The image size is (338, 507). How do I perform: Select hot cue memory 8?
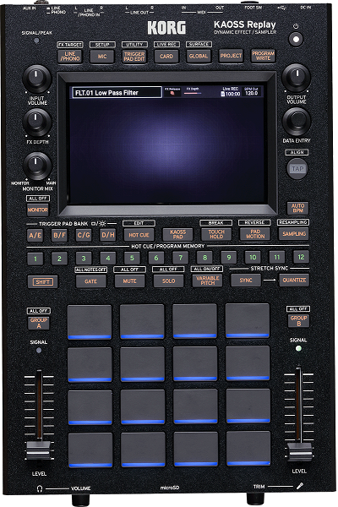(x=204, y=258)
